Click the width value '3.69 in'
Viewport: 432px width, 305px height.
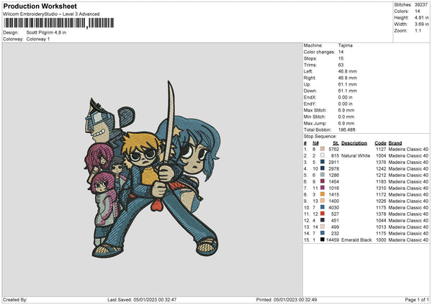(x=421, y=24)
